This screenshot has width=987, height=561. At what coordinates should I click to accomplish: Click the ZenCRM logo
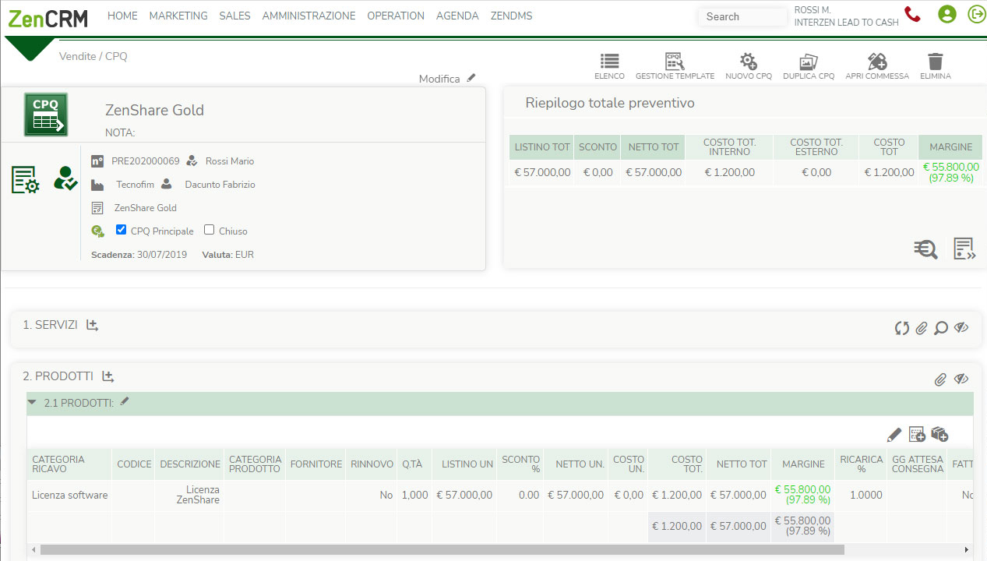48,17
